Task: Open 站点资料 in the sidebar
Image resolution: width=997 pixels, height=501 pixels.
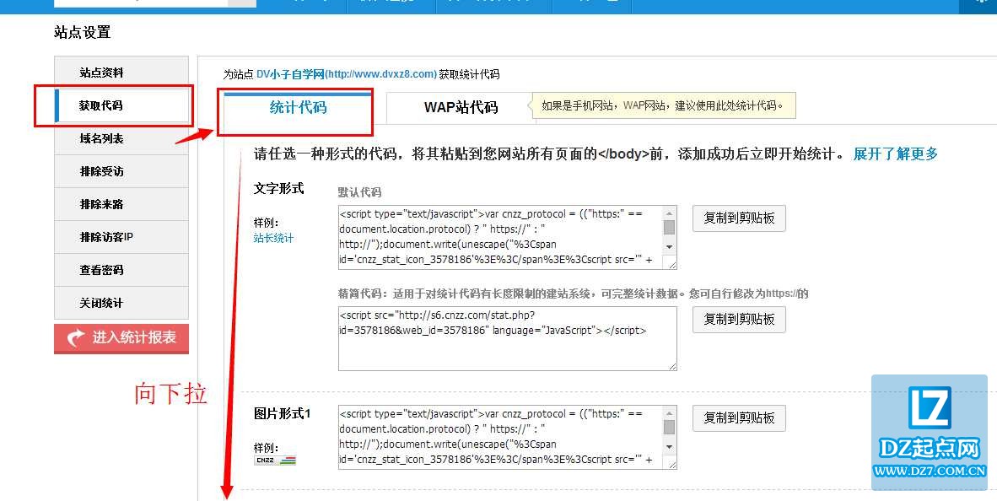Action: pyautogui.click(x=121, y=73)
